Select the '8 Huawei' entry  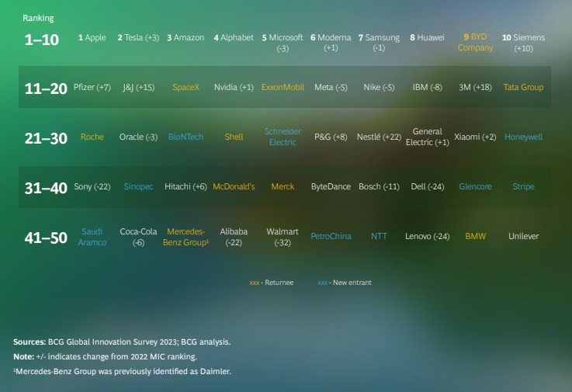[x=427, y=37]
